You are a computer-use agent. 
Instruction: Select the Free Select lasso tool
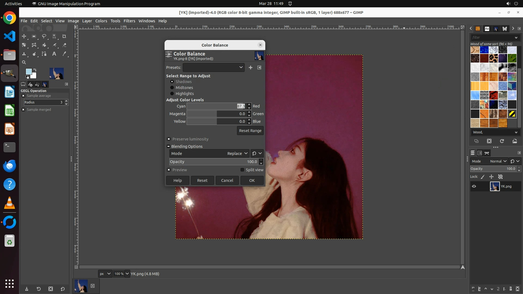pos(44,36)
